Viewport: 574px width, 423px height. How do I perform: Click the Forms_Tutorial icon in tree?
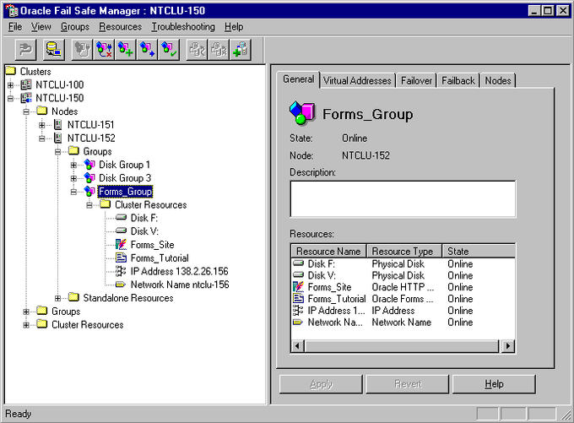(x=122, y=258)
